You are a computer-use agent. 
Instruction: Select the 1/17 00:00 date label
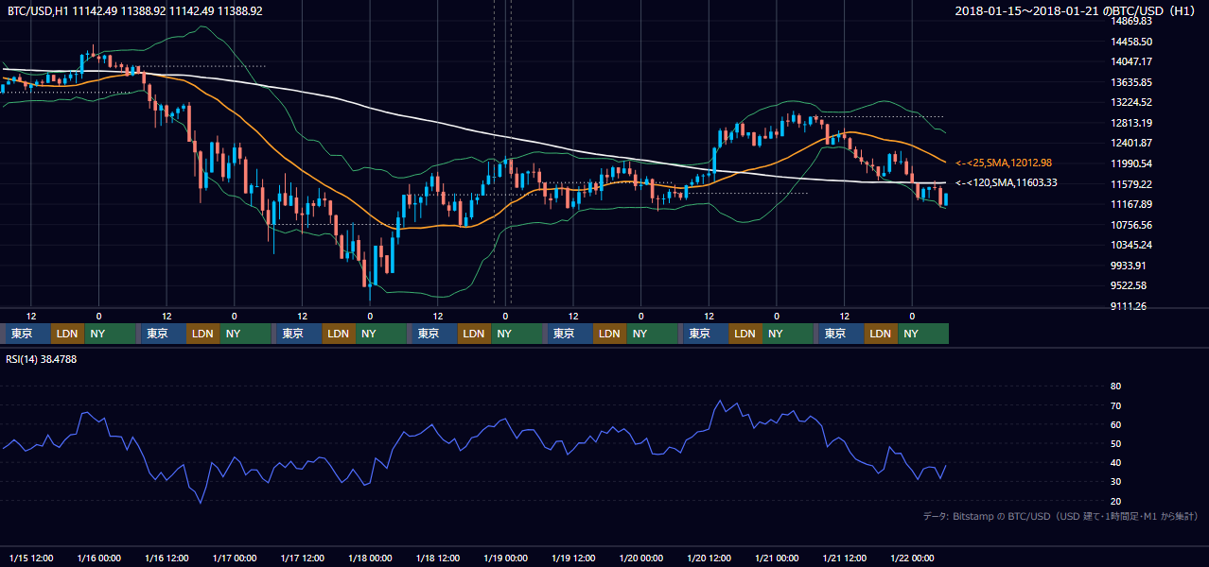(x=234, y=557)
